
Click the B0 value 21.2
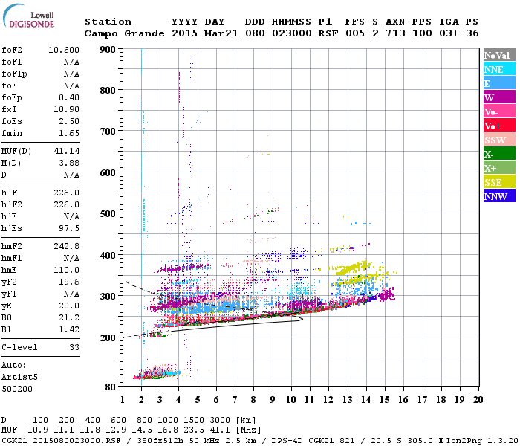coord(69,318)
